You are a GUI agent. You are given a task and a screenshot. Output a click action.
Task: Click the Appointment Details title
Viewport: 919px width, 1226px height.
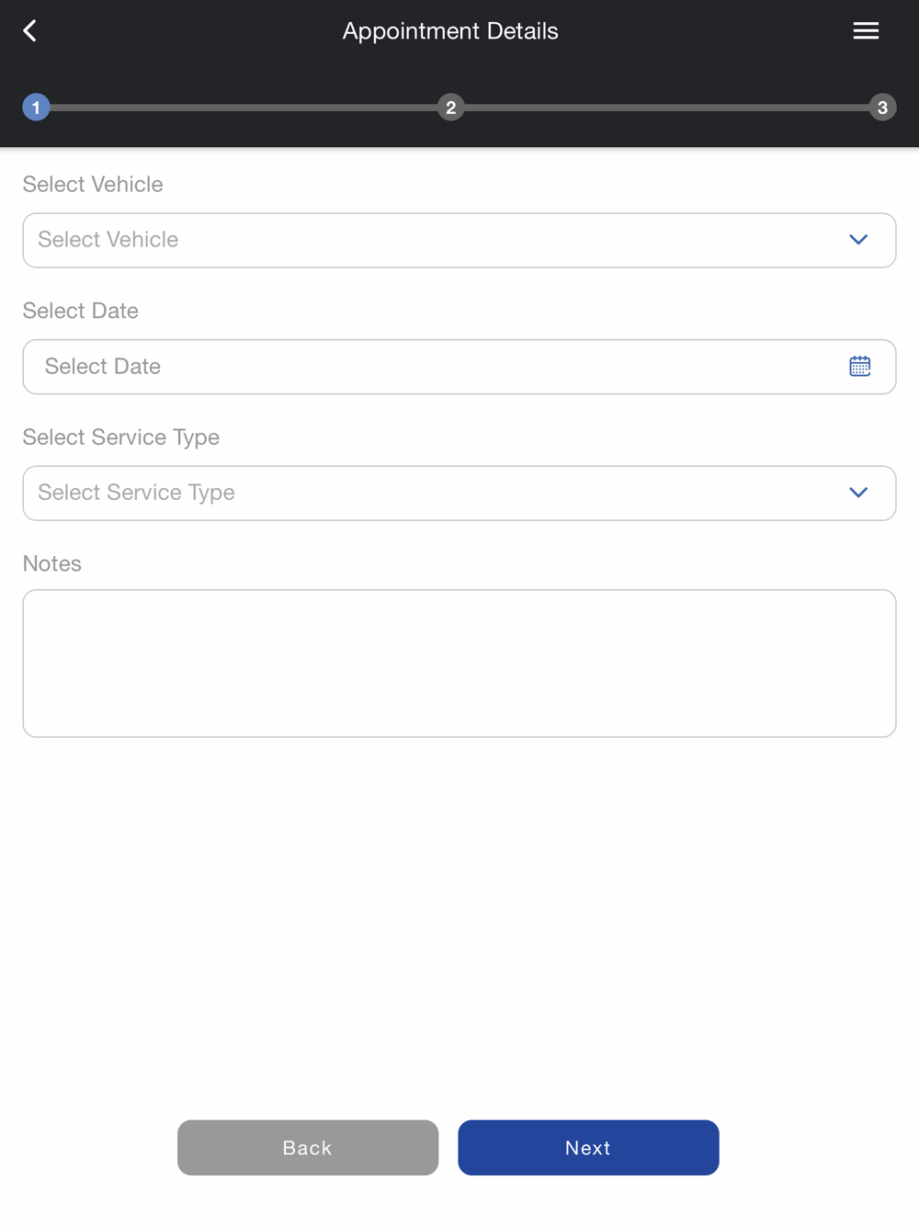(x=450, y=31)
